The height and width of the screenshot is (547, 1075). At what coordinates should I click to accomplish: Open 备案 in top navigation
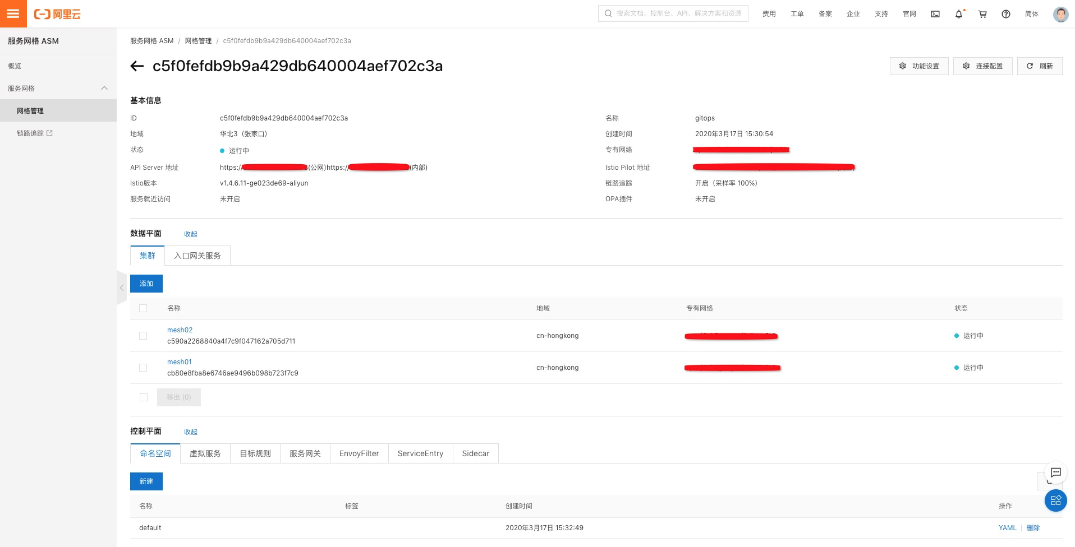(x=825, y=14)
